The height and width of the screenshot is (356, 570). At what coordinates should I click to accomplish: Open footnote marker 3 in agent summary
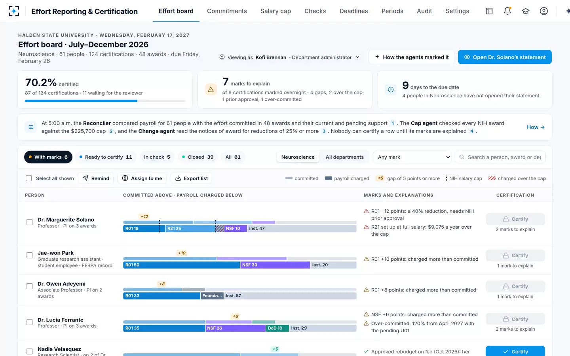(324, 131)
